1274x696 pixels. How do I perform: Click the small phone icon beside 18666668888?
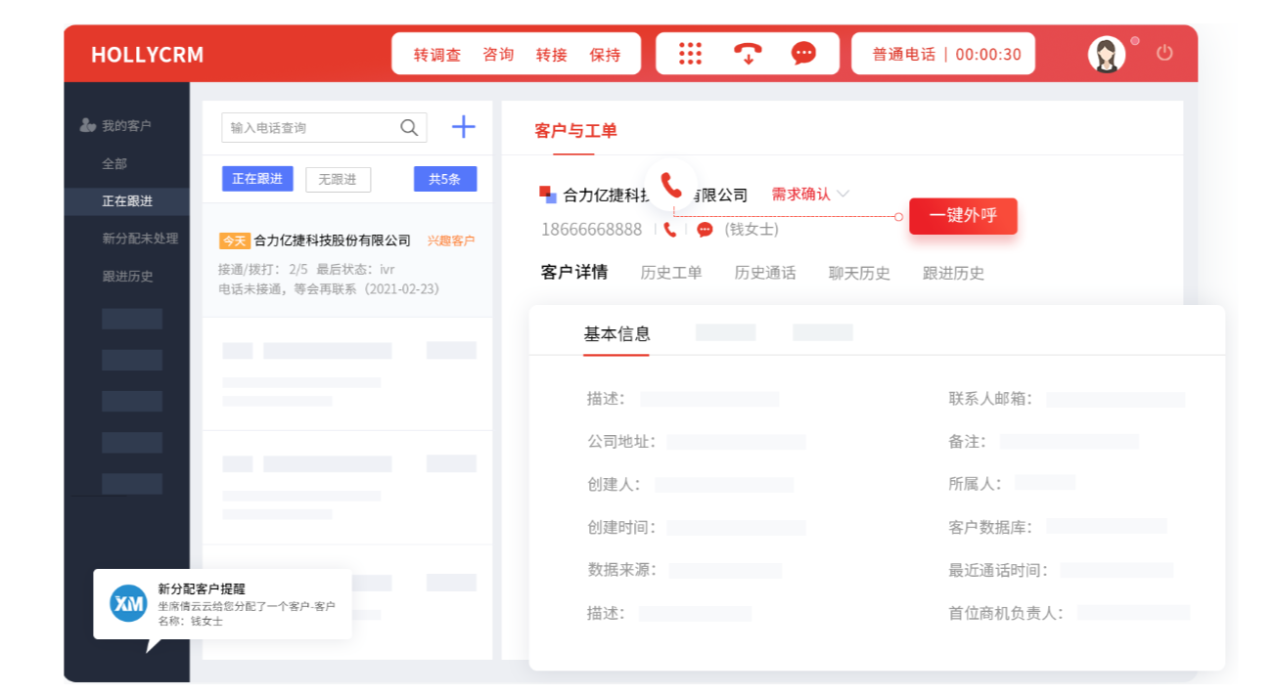(670, 230)
